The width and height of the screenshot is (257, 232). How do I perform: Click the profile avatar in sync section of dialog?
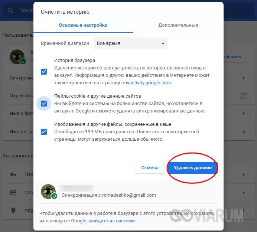pyautogui.click(x=48, y=191)
